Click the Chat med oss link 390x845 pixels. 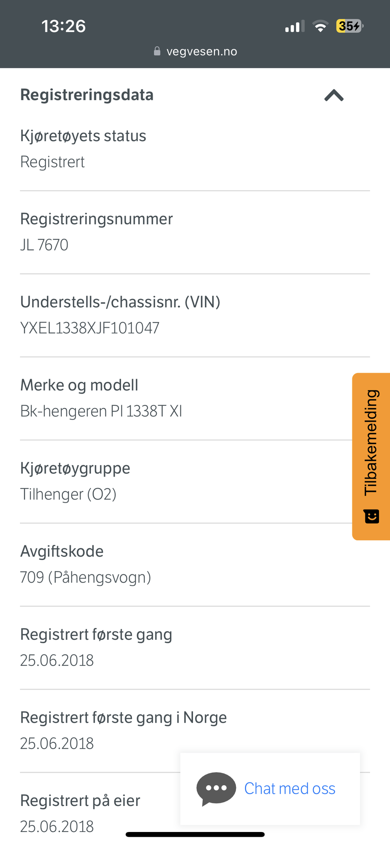pyautogui.click(x=290, y=788)
